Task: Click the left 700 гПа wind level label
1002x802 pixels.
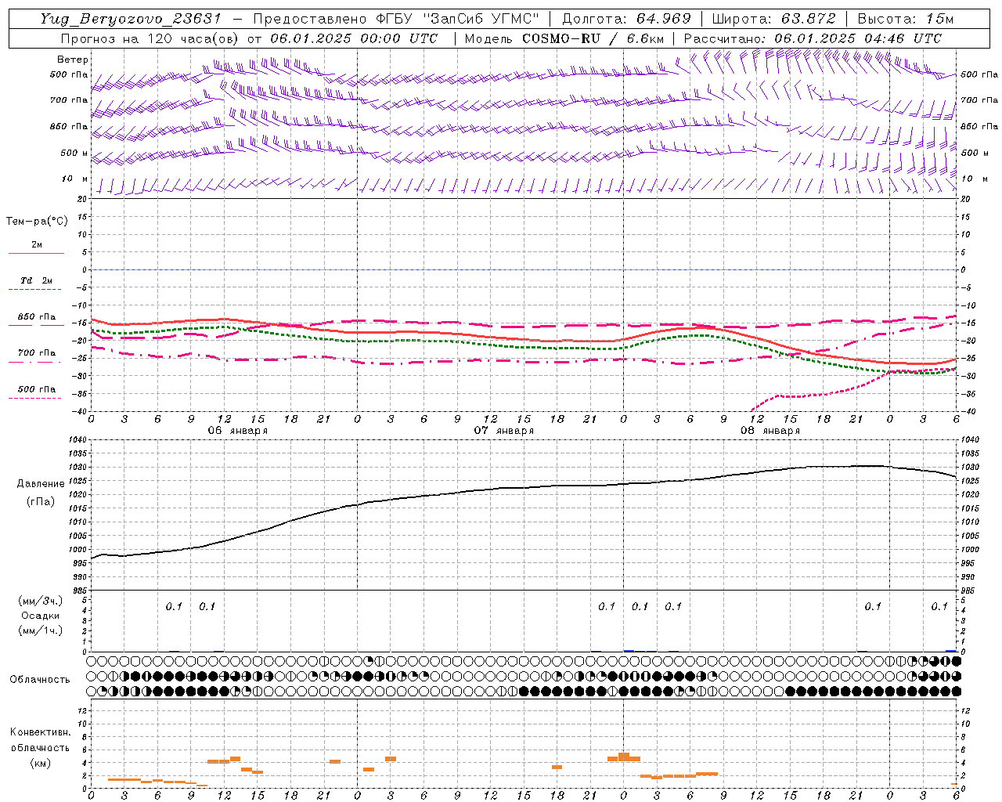Action: [69, 100]
